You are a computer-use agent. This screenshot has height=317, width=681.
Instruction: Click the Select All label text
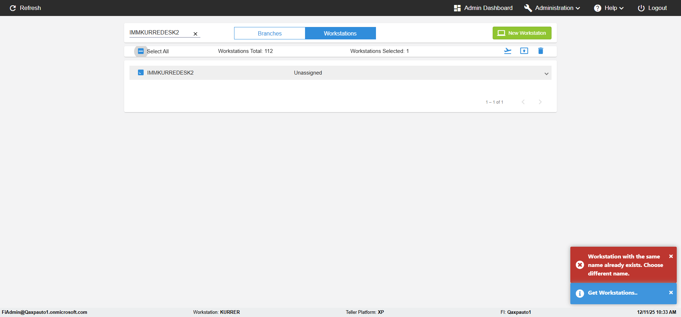tap(158, 51)
